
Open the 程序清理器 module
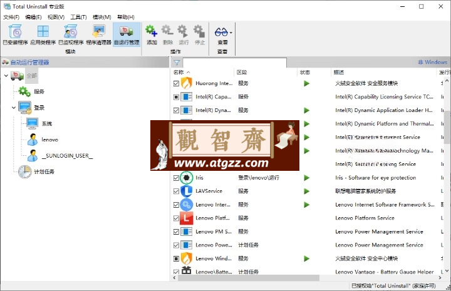pyautogui.click(x=99, y=35)
